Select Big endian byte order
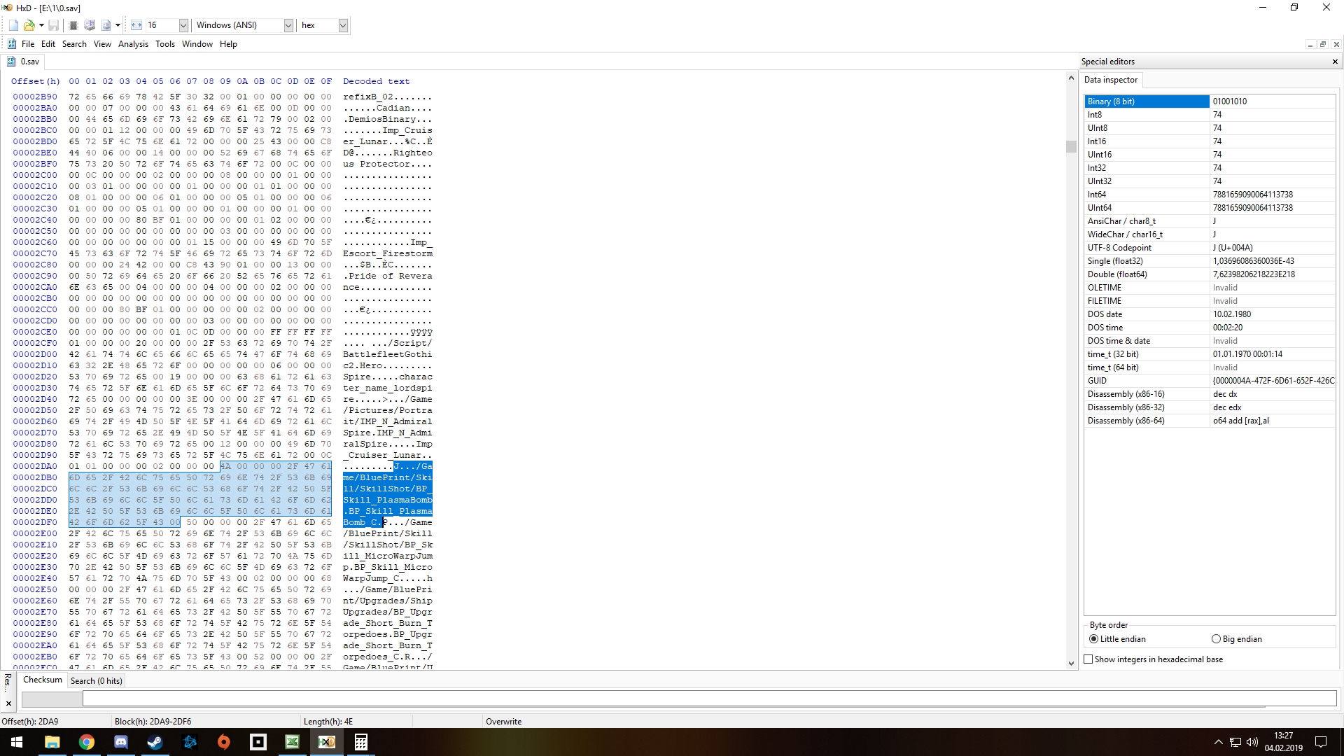The image size is (1344, 756). (1216, 639)
